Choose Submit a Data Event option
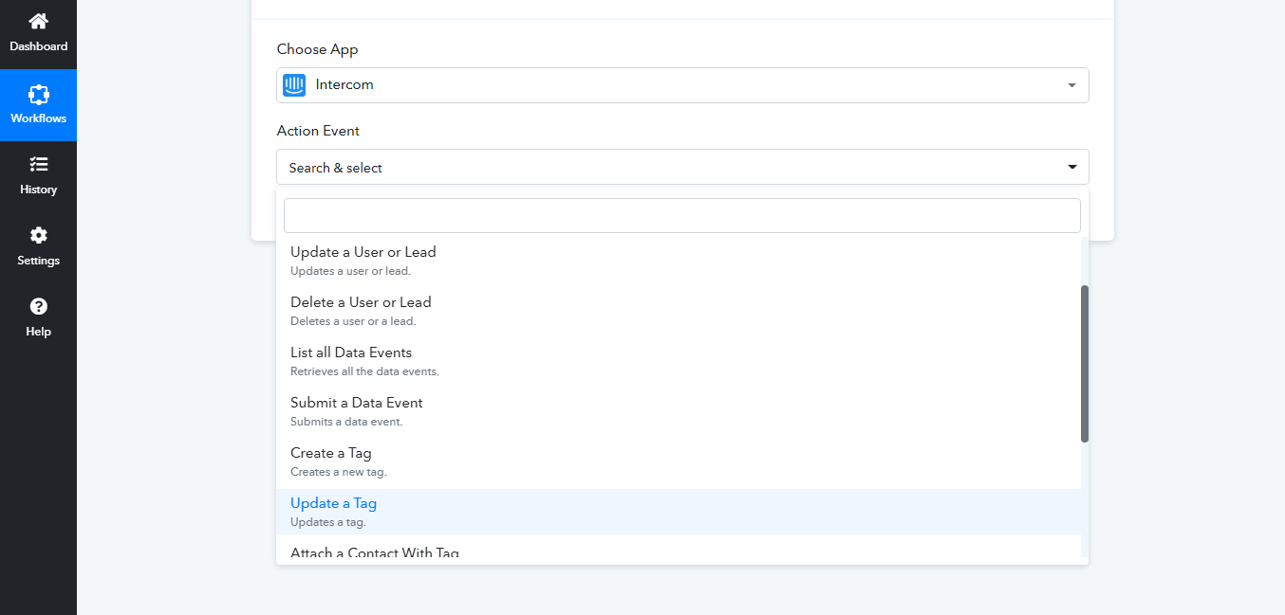The image size is (1285, 615). click(679, 411)
